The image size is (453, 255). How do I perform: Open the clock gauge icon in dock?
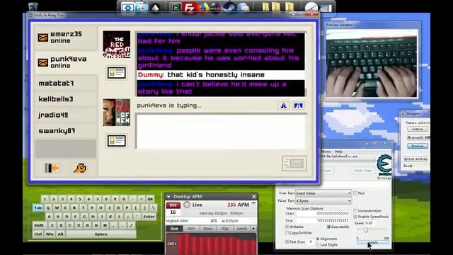[311, 7]
